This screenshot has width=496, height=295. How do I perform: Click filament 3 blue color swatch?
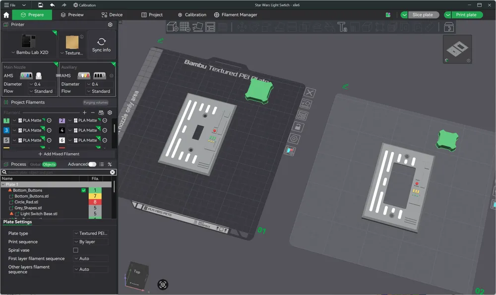[6, 130]
